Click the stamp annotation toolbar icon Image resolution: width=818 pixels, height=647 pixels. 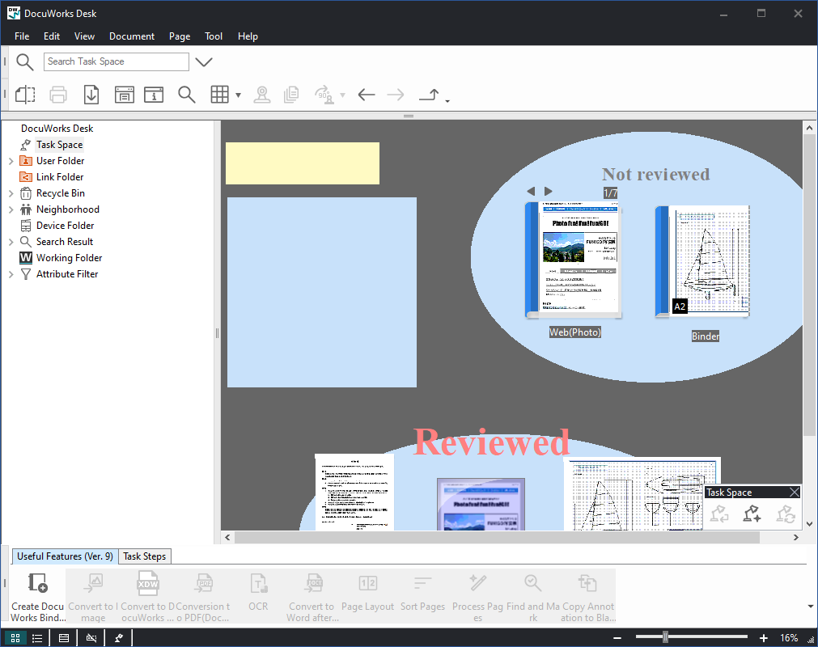coord(262,95)
